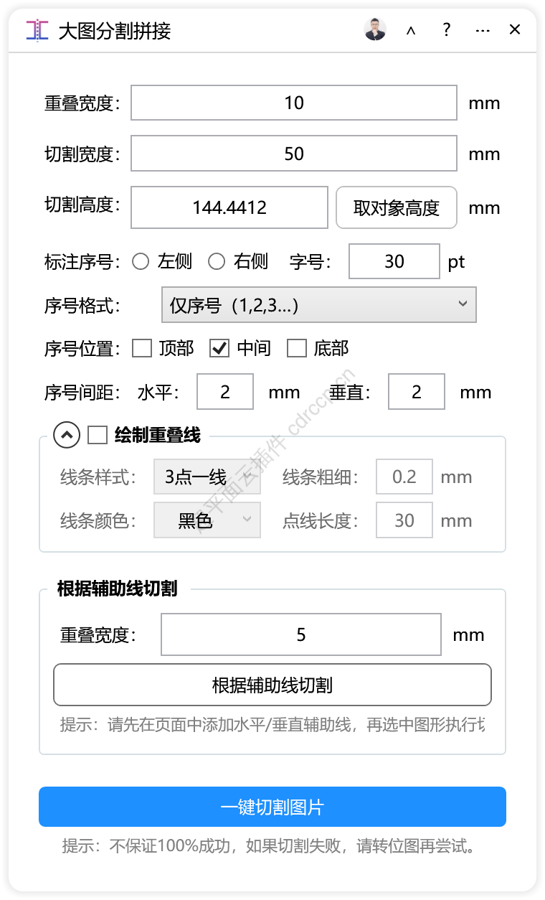Uncheck the 中间 position checkbox

click(219, 349)
